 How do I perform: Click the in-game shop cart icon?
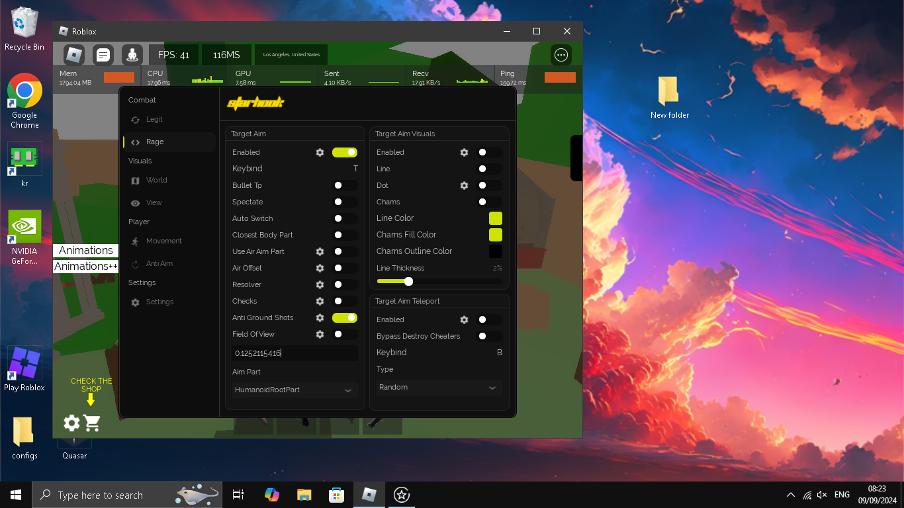(x=92, y=423)
